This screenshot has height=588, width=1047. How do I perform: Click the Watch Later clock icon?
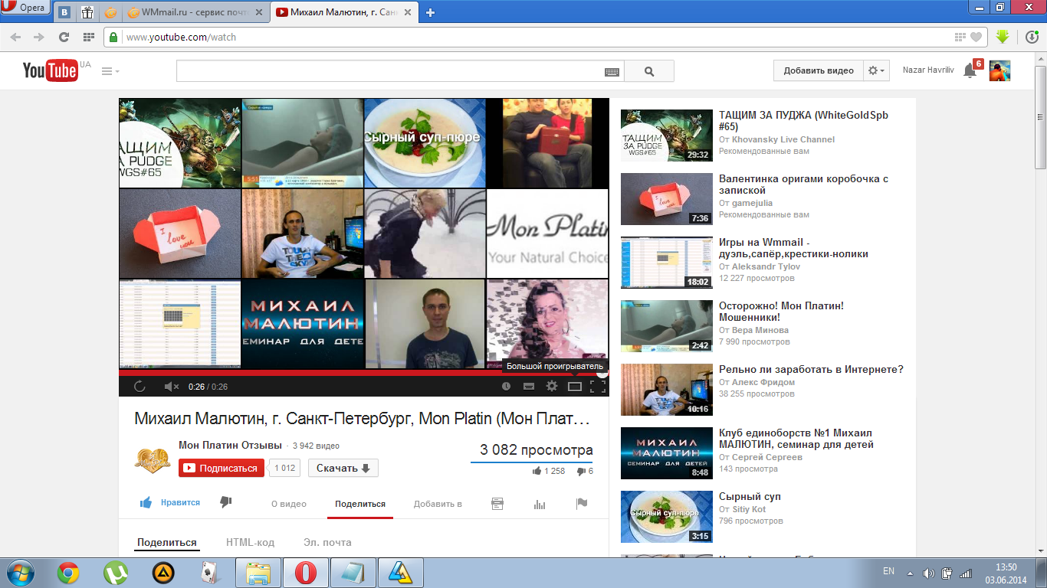point(506,387)
